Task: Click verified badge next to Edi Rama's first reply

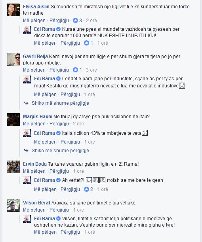Action: [58, 29]
